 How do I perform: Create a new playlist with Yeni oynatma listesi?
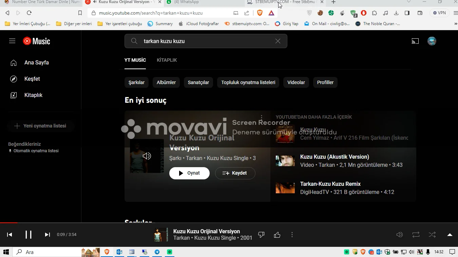point(41,126)
